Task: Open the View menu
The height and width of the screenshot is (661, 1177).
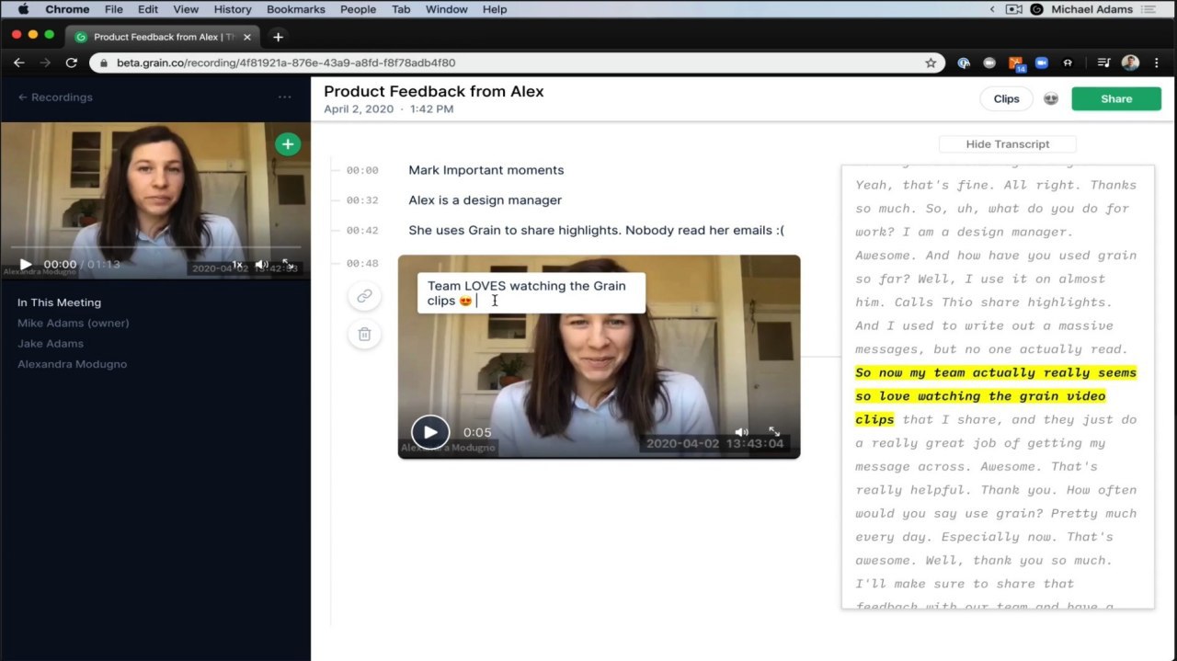Action: coord(186,9)
